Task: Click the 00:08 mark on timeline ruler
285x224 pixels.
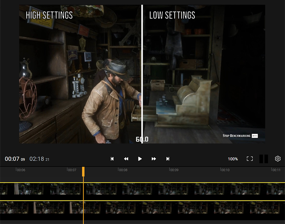Action: (x=123, y=170)
